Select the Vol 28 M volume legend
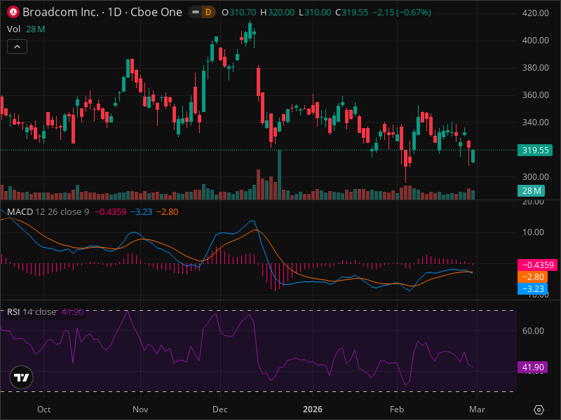This screenshot has height=420, width=561. click(x=26, y=29)
